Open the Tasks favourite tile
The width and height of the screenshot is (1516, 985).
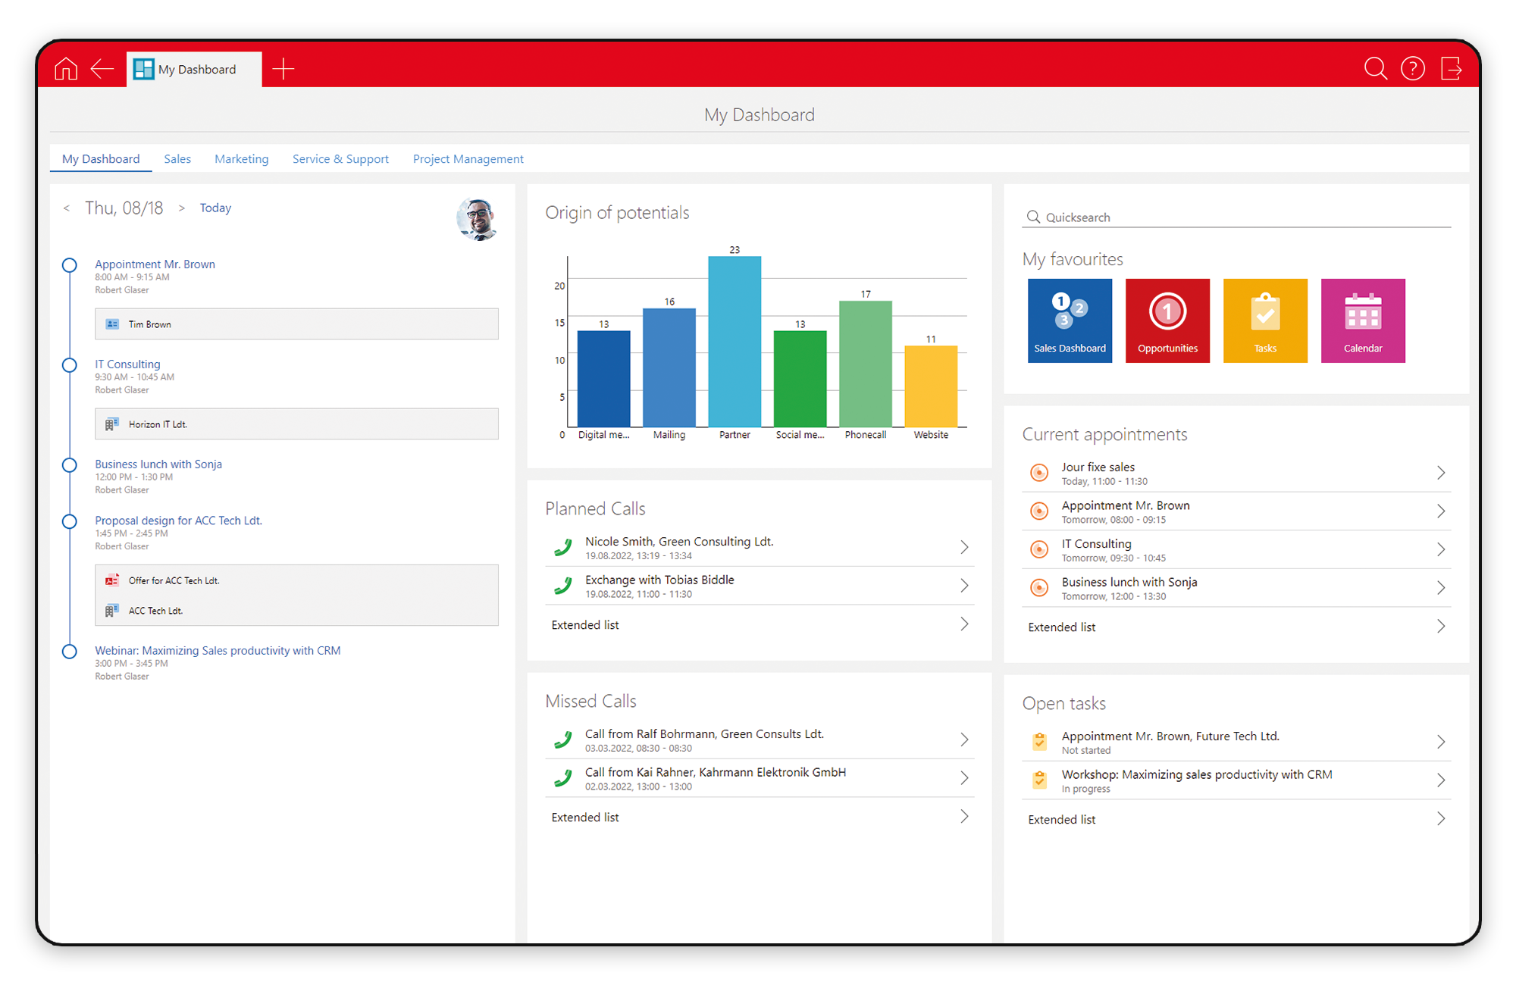(x=1265, y=320)
